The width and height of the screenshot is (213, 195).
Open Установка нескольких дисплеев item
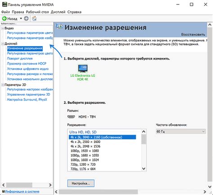30,79
